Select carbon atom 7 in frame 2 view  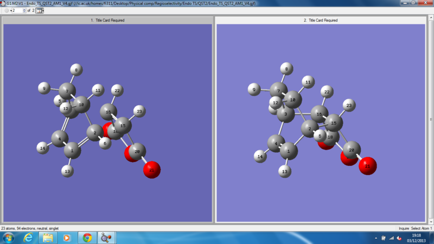(x=279, y=91)
